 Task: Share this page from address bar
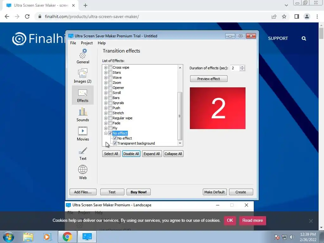[x=274, y=16]
